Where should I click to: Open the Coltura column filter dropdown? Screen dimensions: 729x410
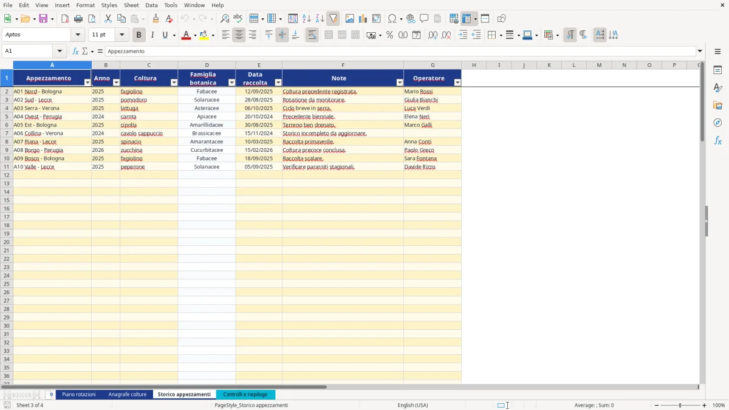[174, 83]
